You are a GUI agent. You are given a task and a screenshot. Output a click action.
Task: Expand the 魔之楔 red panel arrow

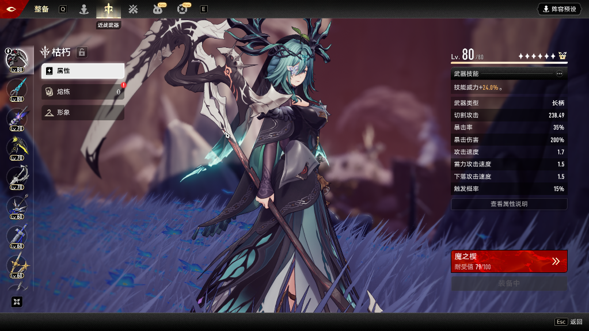point(556,261)
